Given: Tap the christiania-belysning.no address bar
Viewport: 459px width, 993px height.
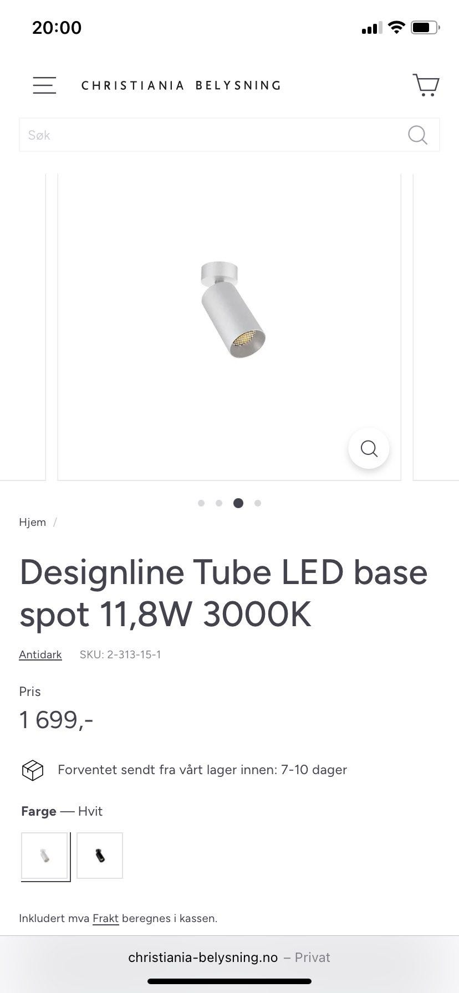Looking at the screenshot, I should (x=229, y=958).
